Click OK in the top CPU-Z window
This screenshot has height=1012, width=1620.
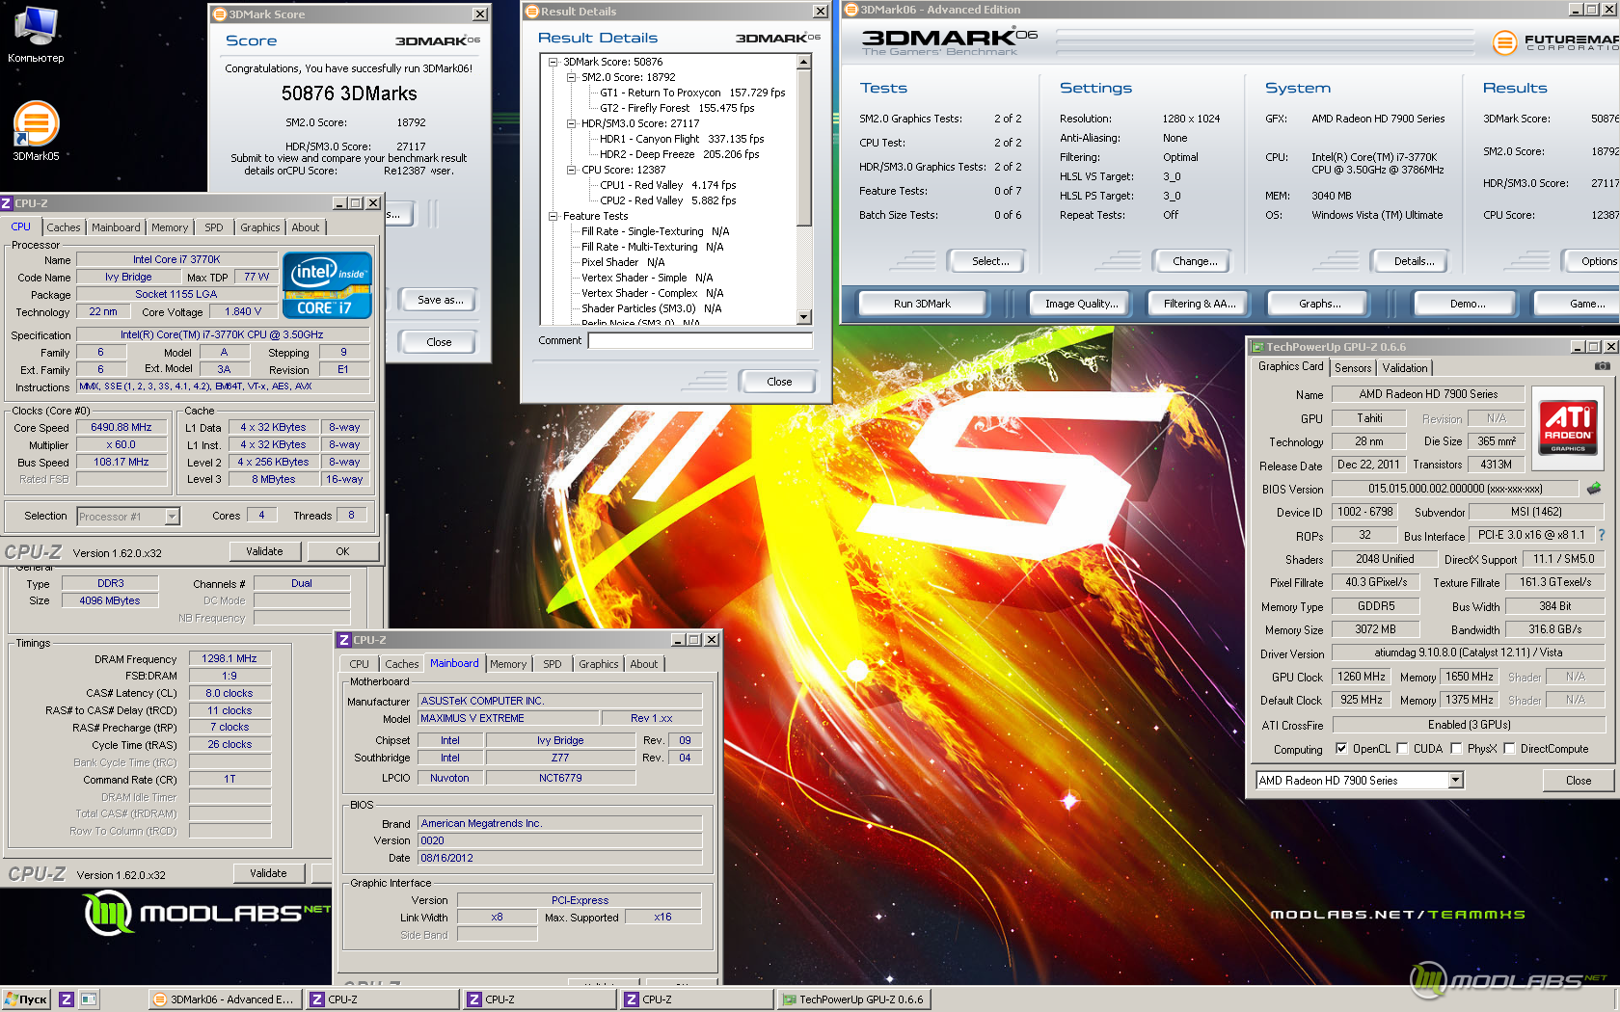[x=342, y=551]
